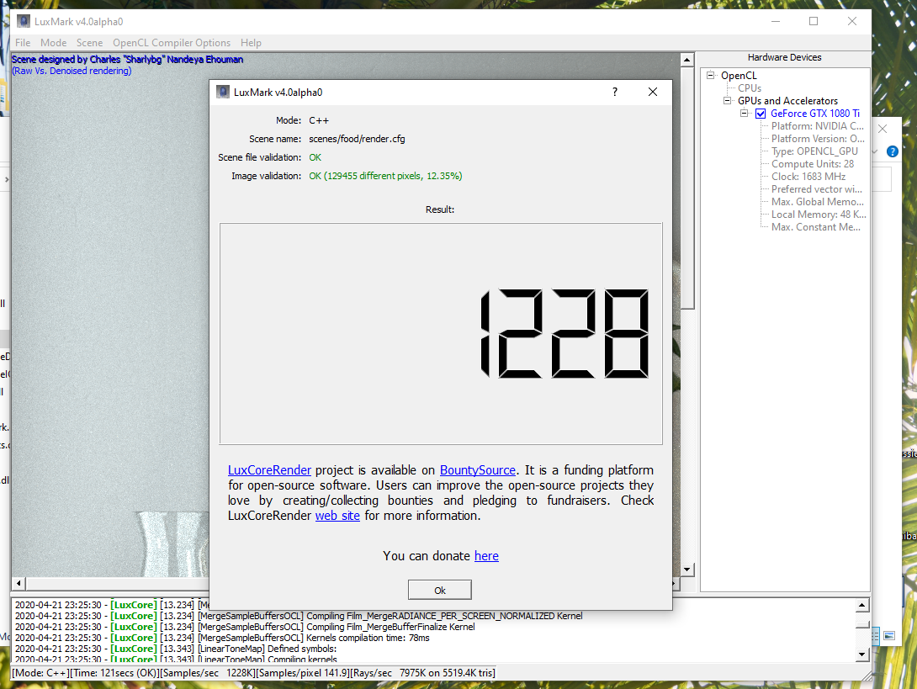Click the scene name 'scenes/food/render.cfg' text
The height and width of the screenshot is (689, 917).
click(357, 139)
